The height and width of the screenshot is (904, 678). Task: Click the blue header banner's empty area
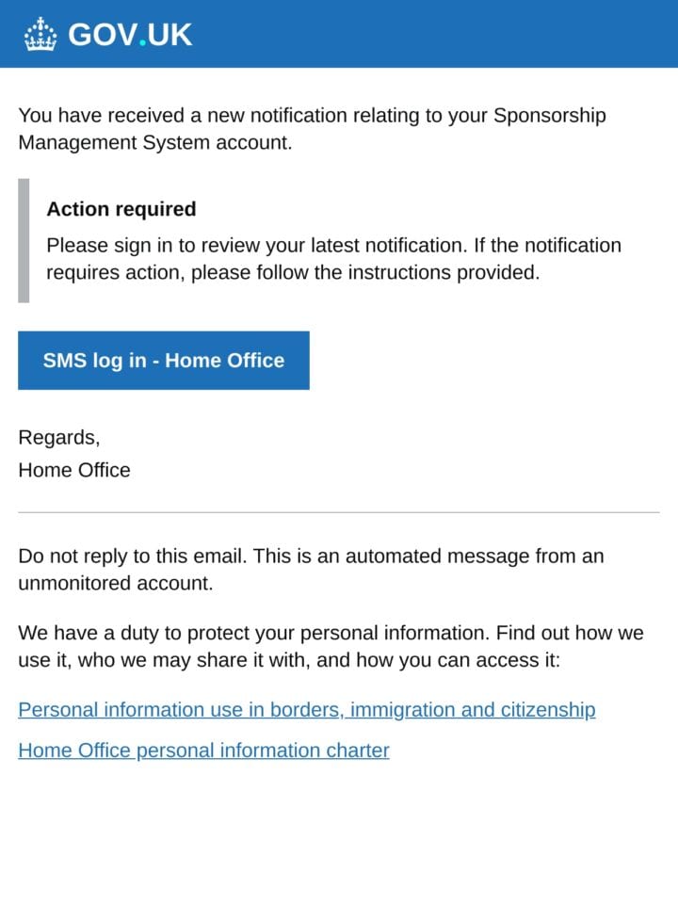pos(432,34)
